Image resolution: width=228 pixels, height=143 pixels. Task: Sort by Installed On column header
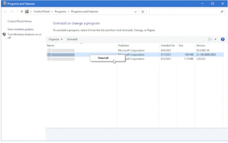click(x=168, y=46)
